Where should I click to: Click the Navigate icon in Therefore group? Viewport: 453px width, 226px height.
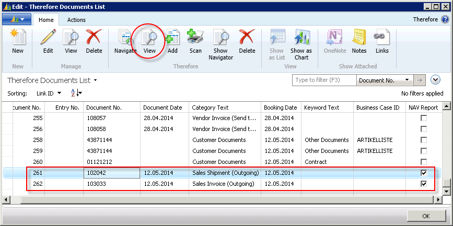(x=125, y=41)
